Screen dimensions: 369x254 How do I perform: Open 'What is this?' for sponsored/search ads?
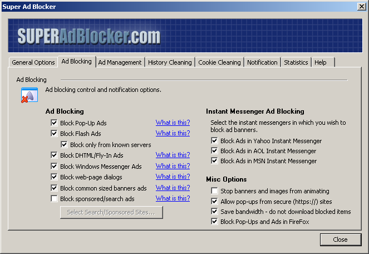click(x=173, y=198)
